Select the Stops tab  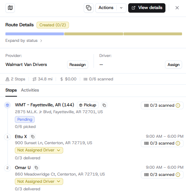click(11, 90)
